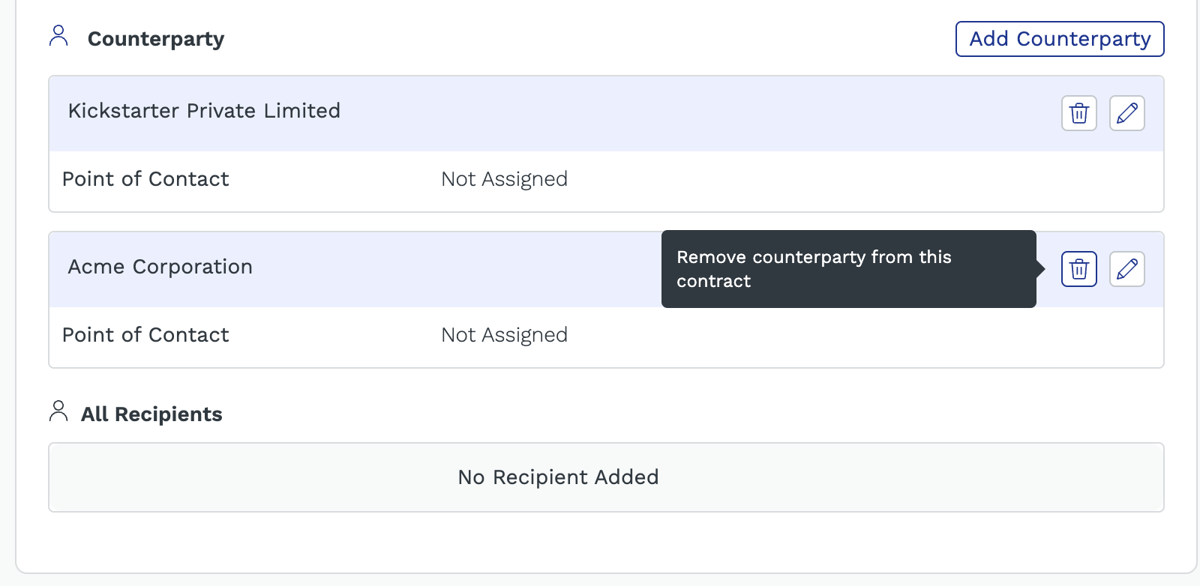The height and width of the screenshot is (586, 1200).
Task: Select the Kickstarter Private Limited header row
Action: pos(606,113)
